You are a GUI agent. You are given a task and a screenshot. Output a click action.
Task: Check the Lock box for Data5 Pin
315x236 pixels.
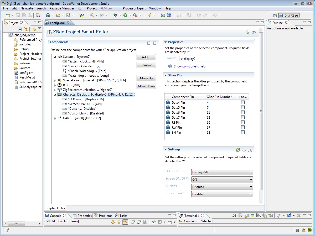[243, 107]
